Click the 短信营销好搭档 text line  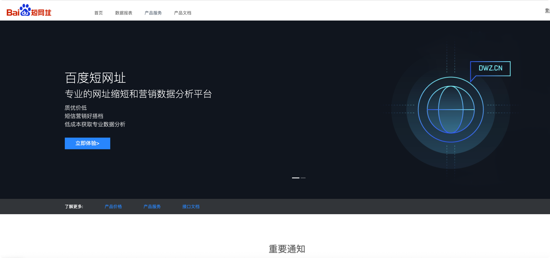[x=84, y=116]
